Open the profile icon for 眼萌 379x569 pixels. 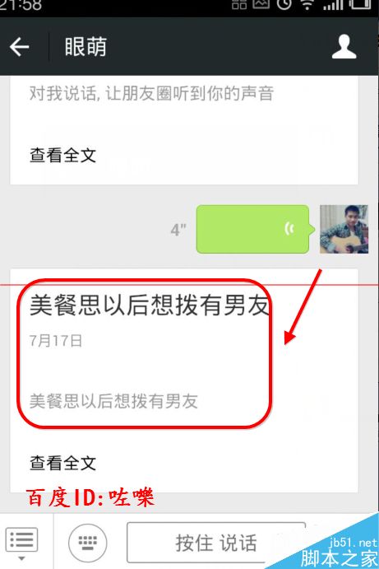[344, 47]
